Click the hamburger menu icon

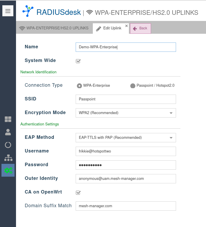pos(8,11)
